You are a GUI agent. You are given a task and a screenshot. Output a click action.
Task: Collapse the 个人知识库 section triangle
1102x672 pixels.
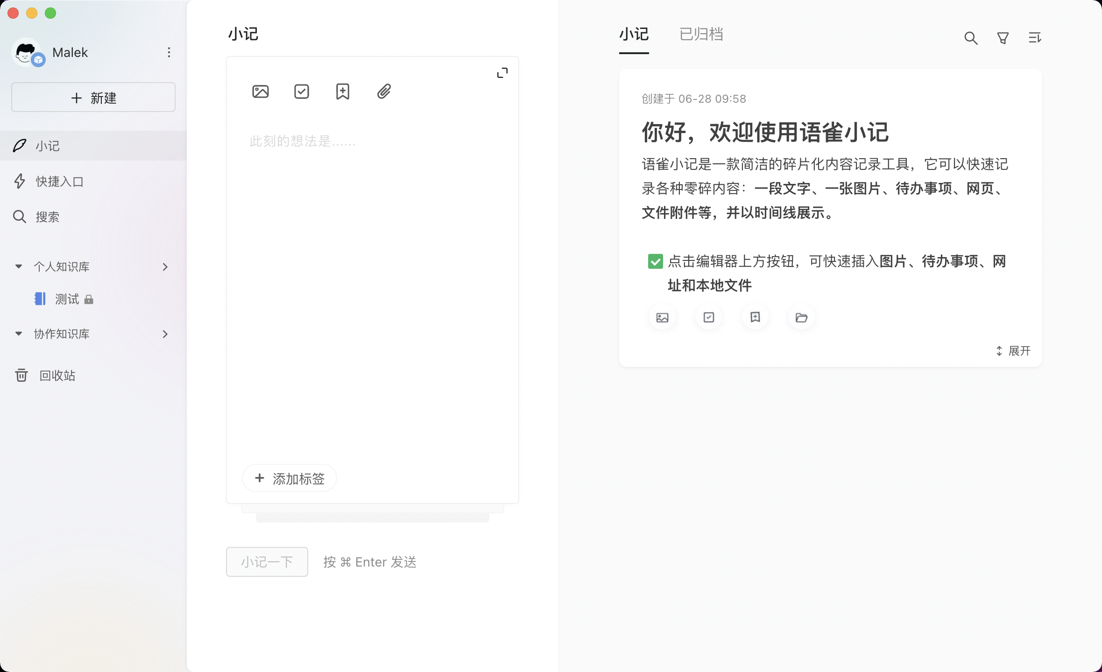click(19, 266)
